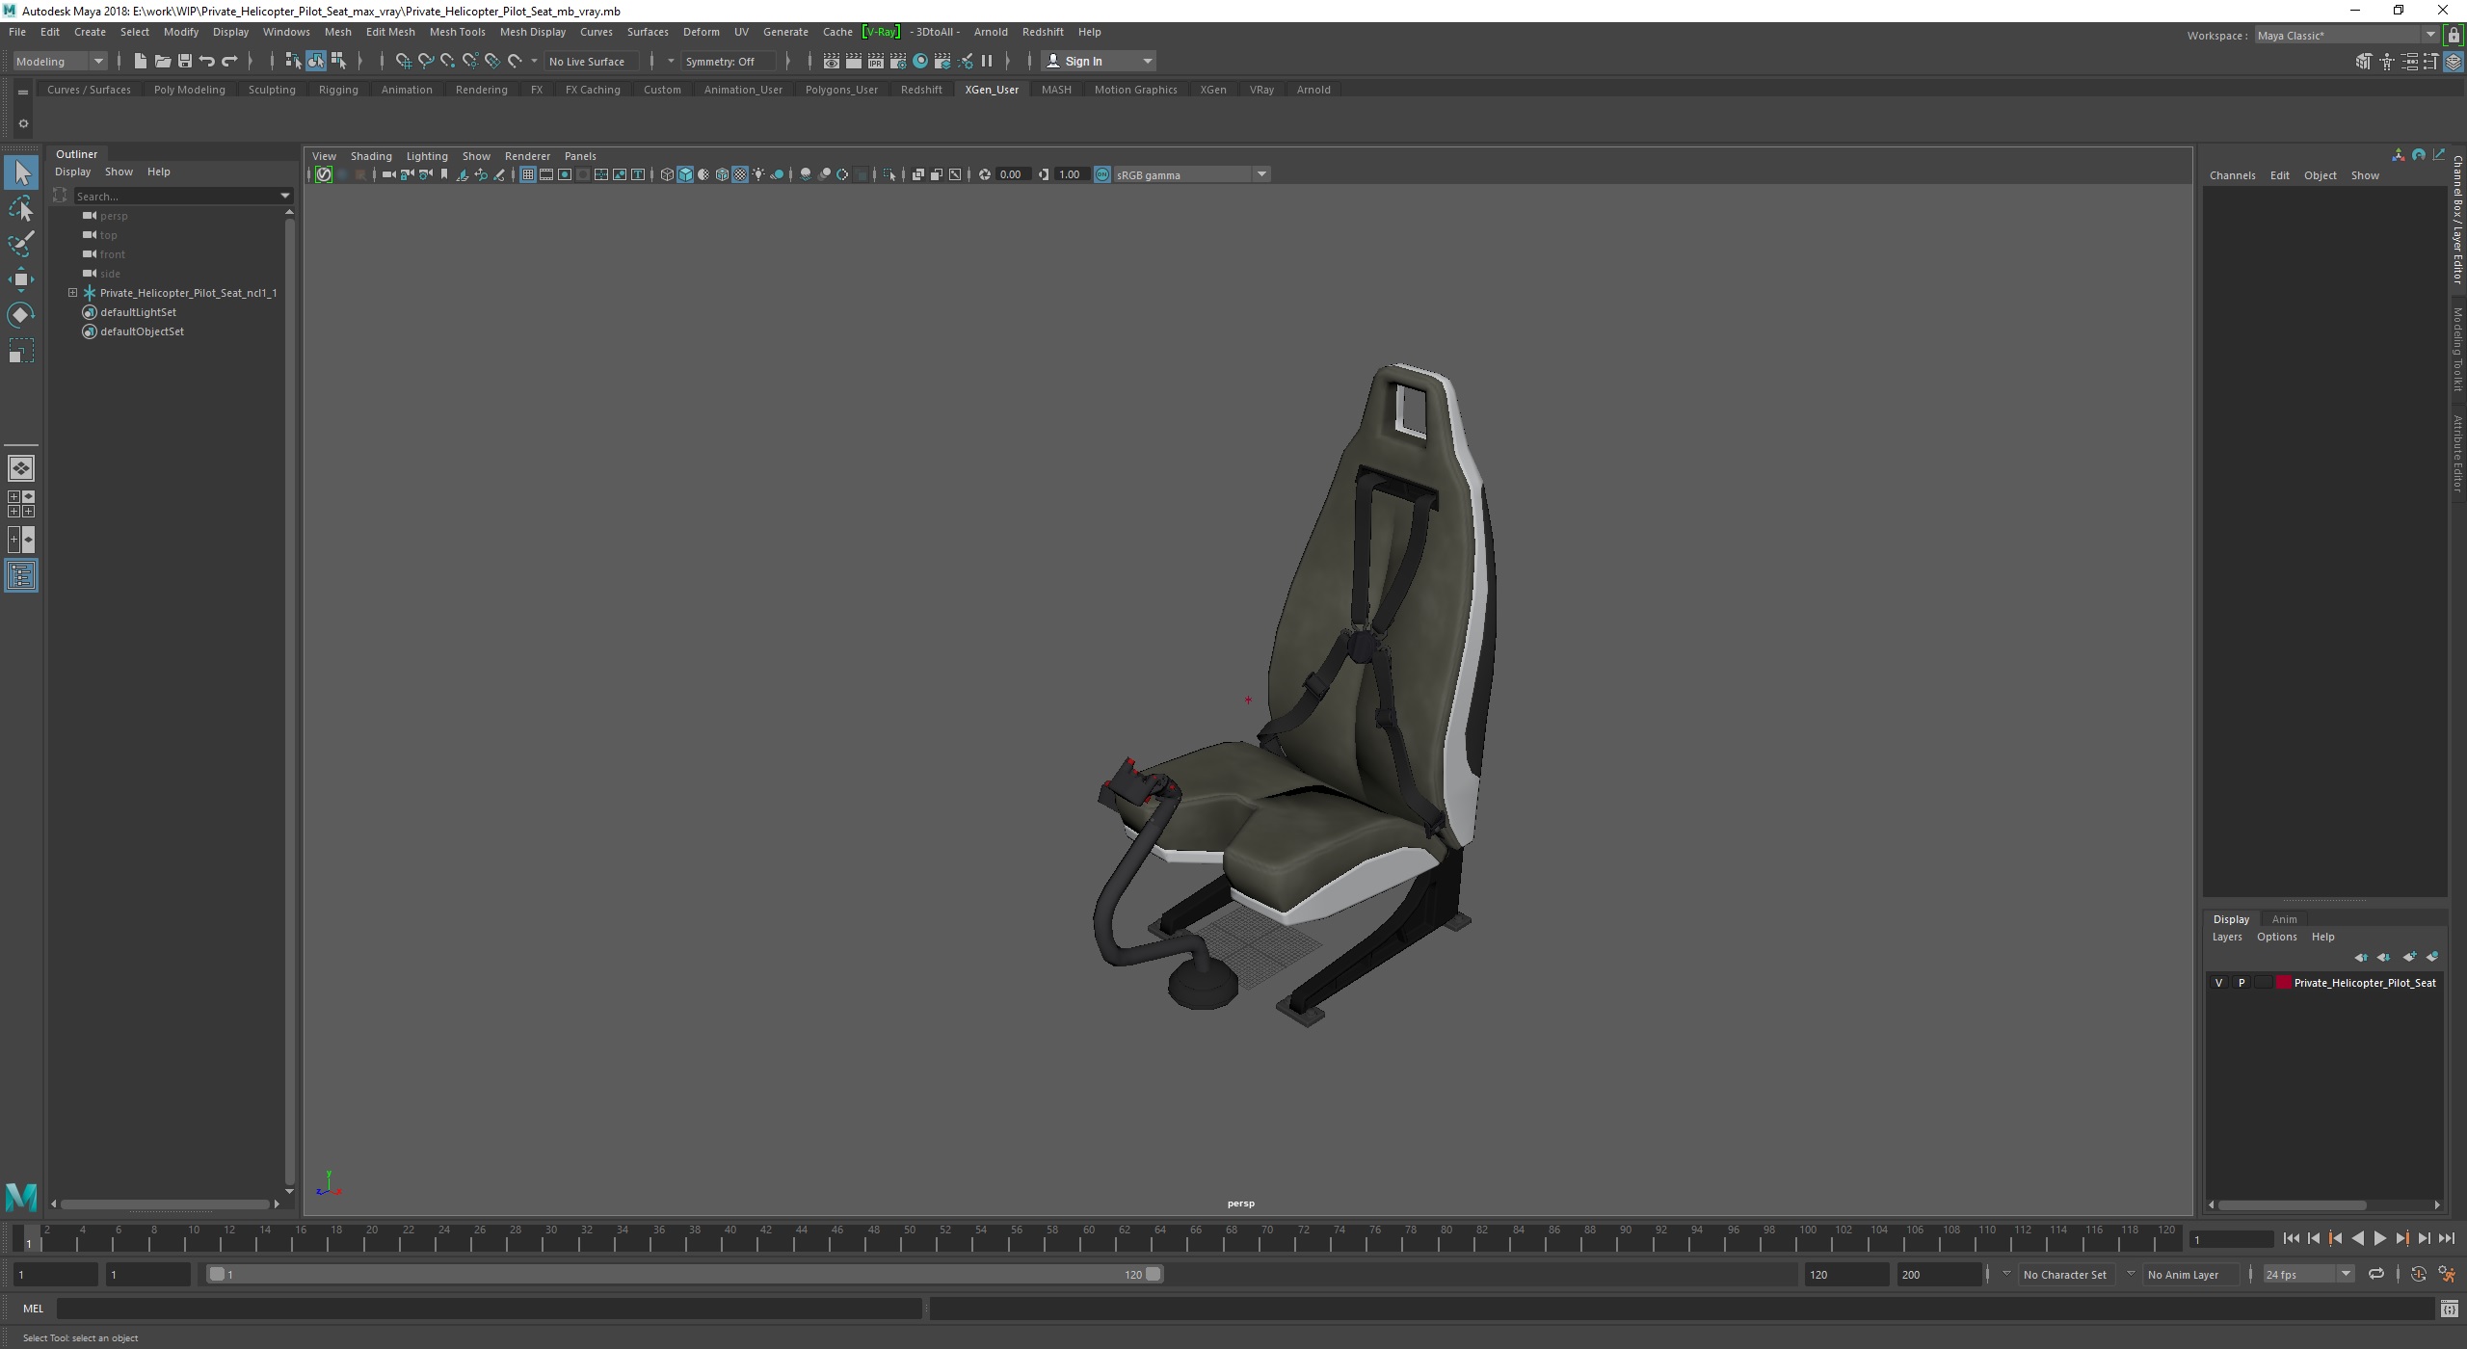Open the Sign In dropdown
Image resolution: width=2467 pixels, height=1349 pixels.
[1099, 62]
